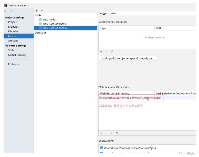Add a new facet with plus icon
This screenshot has height=157, width=199.
(37, 11)
